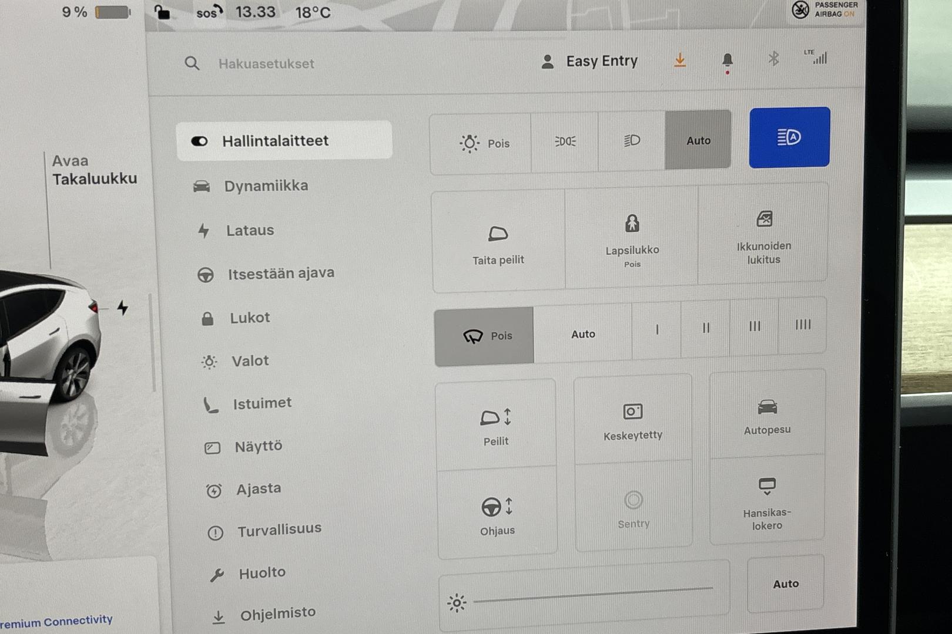Image resolution: width=952 pixels, height=634 pixels.
Task: Set wipers to Pois off
Action: (484, 336)
